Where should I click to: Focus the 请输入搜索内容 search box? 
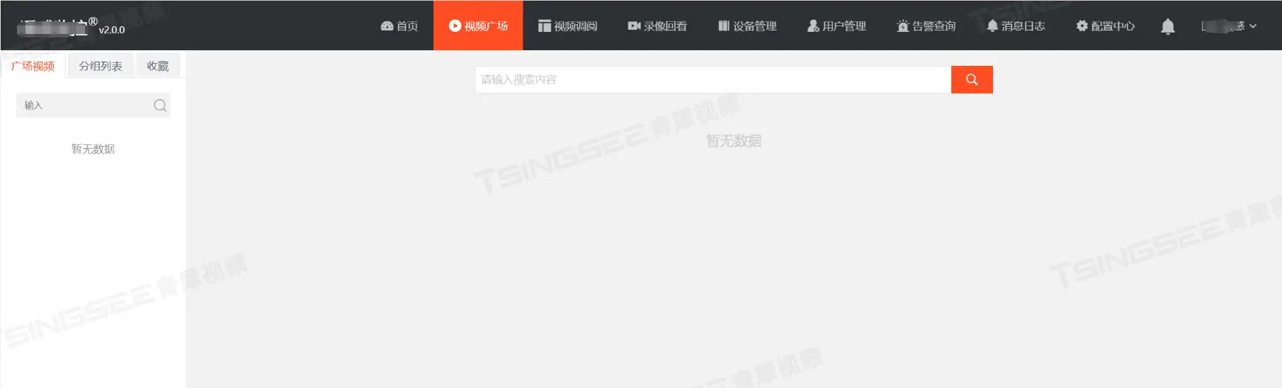[713, 79]
